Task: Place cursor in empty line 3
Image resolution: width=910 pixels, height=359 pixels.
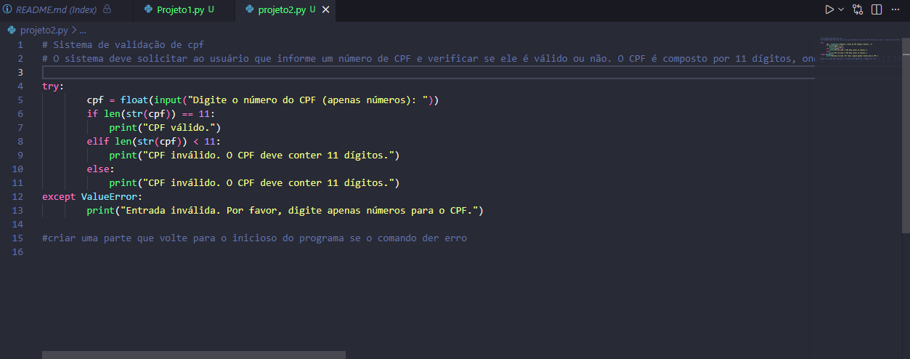Action: click(x=428, y=73)
